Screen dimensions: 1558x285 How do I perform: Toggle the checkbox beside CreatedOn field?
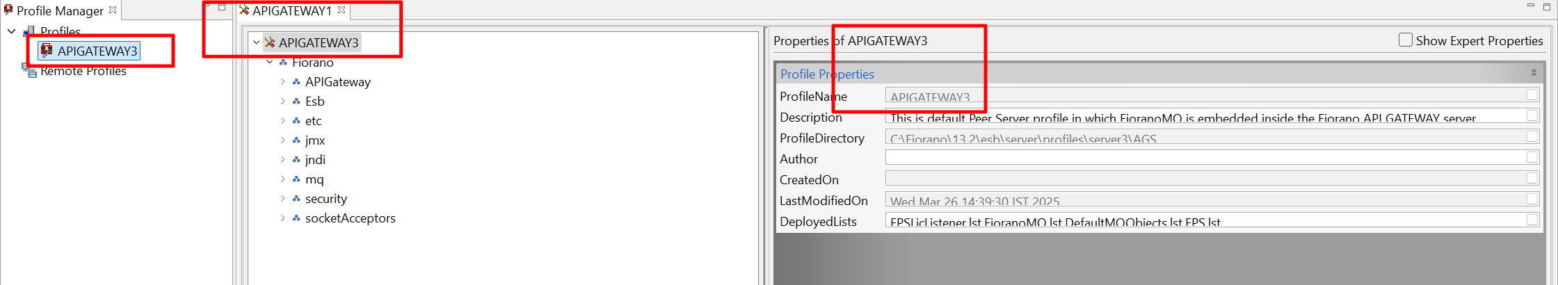[x=1533, y=178]
